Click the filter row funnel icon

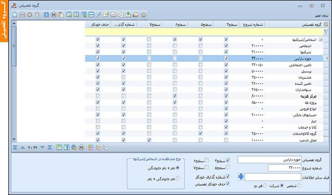click(x=326, y=32)
